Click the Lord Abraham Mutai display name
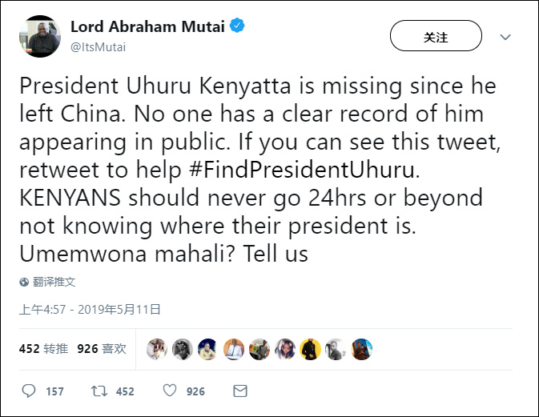This screenshot has width=539, height=417. [x=147, y=27]
